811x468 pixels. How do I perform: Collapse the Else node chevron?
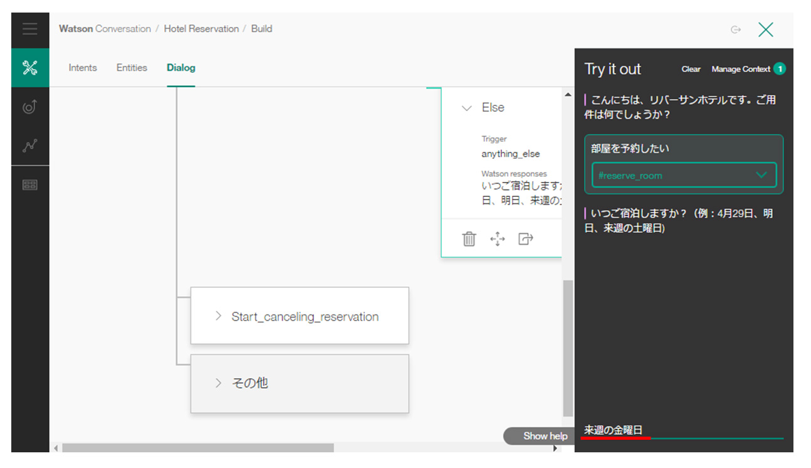coord(466,108)
